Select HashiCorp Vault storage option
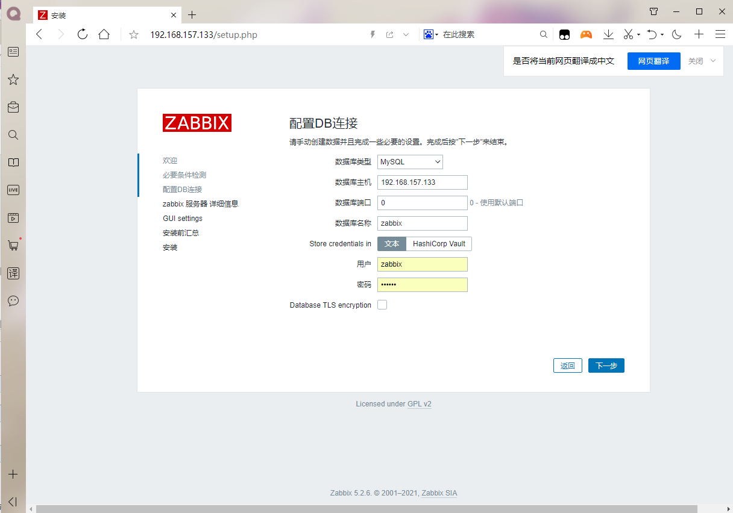The width and height of the screenshot is (733, 513). coord(439,244)
